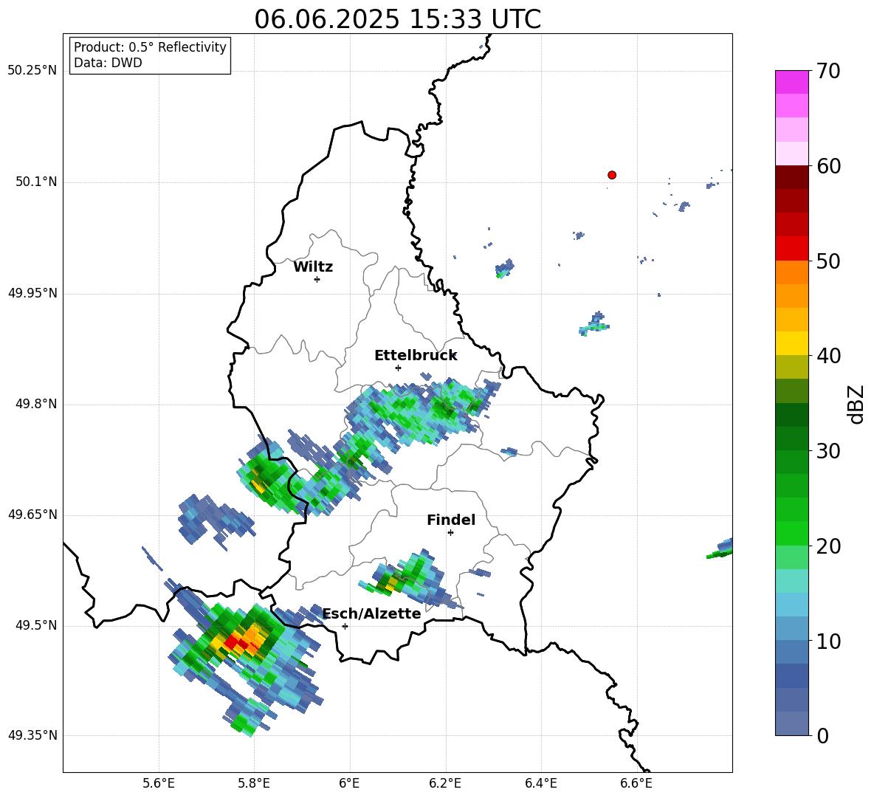Click the Ettelbruck station cross marker
The height and width of the screenshot is (798, 874).
click(398, 368)
